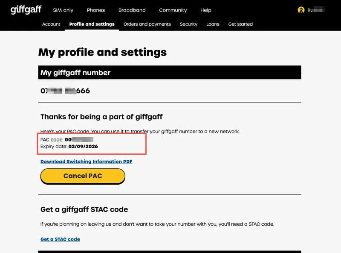Click the My profile and settings heading
The height and width of the screenshot is (253, 341).
tap(102, 53)
